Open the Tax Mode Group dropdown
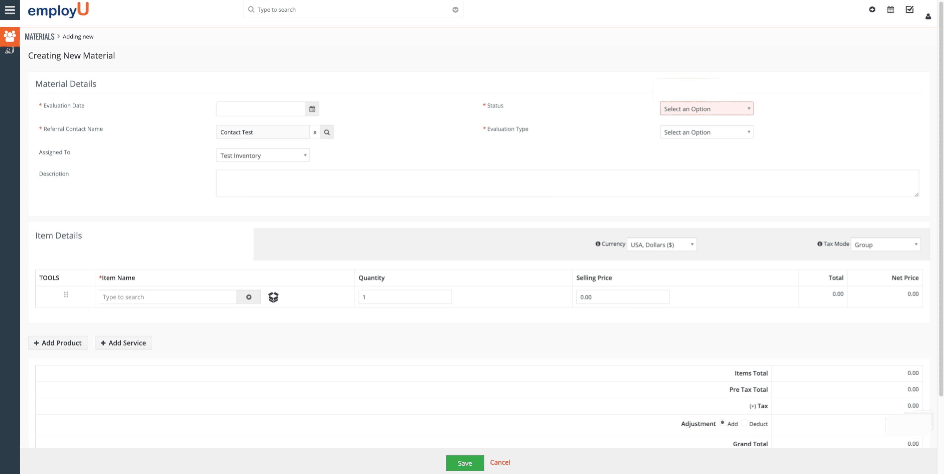The width and height of the screenshot is (944, 474). click(x=885, y=245)
